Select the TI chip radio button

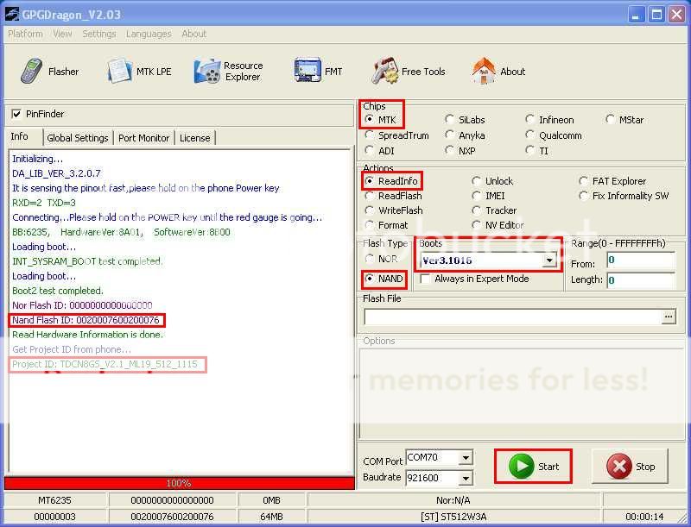pyautogui.click(x=529, y=150)
